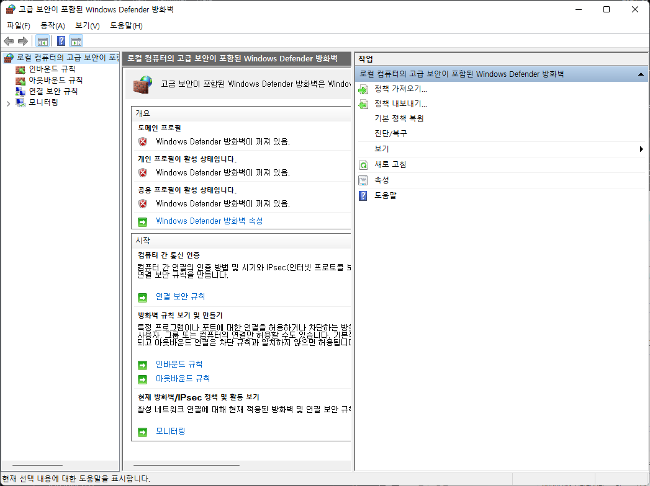Click the 모니터링 tree icon
650x486 pixels.
(20, 102)
